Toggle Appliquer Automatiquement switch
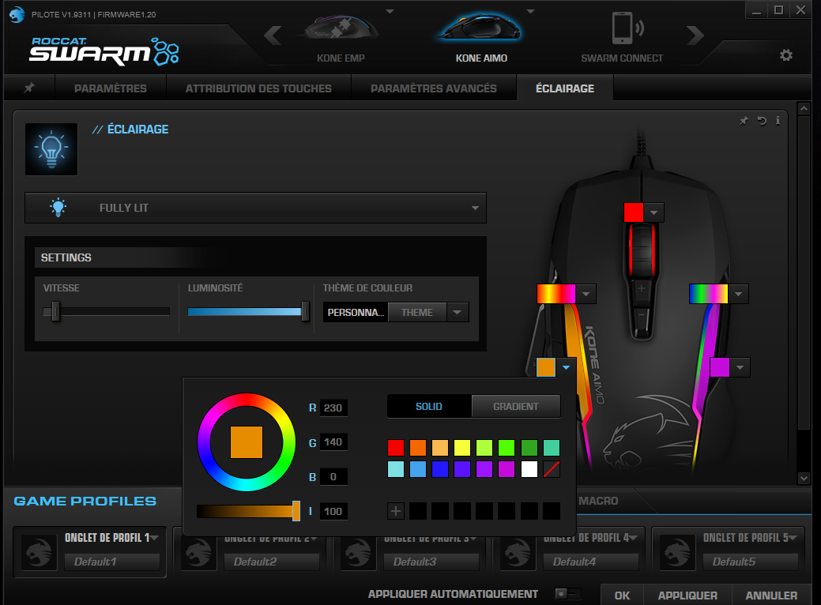The height and width of the screenshot is (605, 821). click(x=567, y=593)
